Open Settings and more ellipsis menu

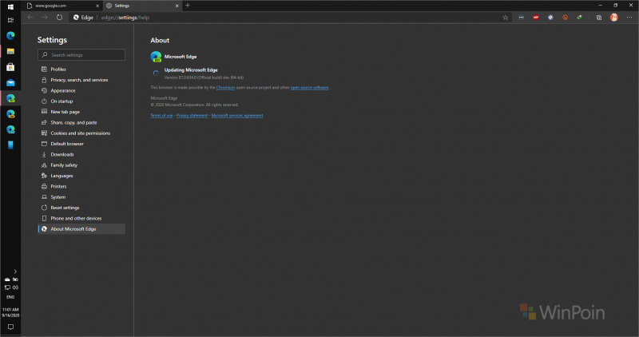(x=629, y=17)
